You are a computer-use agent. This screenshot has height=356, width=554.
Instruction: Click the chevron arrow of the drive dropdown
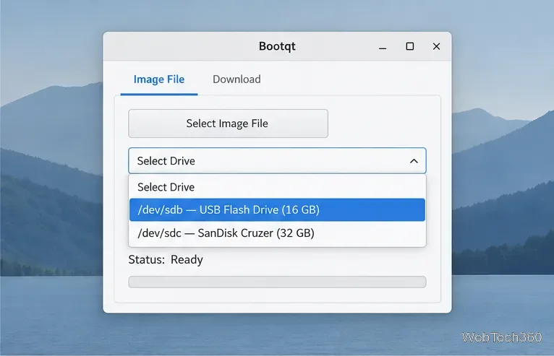coord(414,161)
